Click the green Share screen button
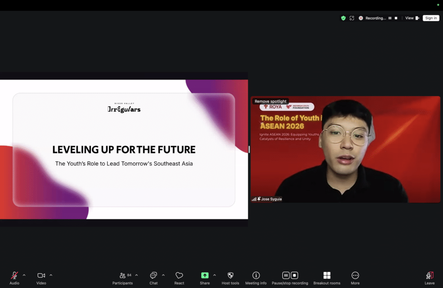The height and width of the screenshot is (288, 443). click(205, 275)
